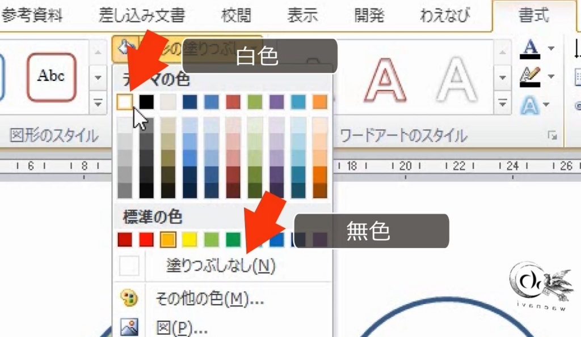Choose the dark blue theme color
Image resolution: width=581 pixels, height=337 pixels.
click(190, 102)
